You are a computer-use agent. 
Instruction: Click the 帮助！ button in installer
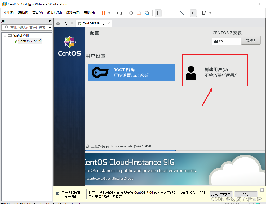tap(251, 40)
